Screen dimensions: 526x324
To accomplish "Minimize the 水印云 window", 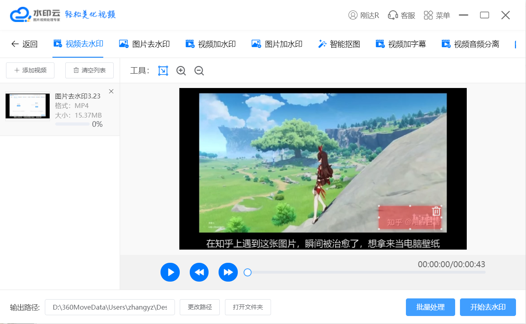I will click(464, 15).
